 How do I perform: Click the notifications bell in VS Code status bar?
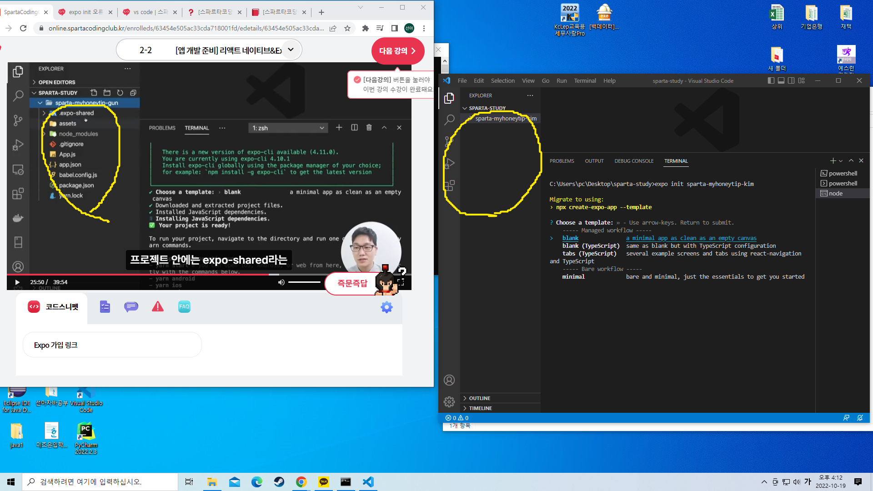860,418
